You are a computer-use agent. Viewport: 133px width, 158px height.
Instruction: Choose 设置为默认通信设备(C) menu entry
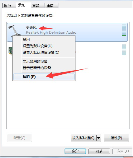pos(41,52)
